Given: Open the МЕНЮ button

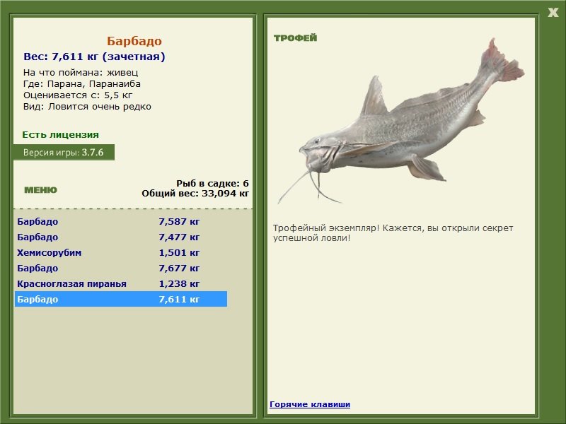Looking at the screenshot, I should coord(40,190).
